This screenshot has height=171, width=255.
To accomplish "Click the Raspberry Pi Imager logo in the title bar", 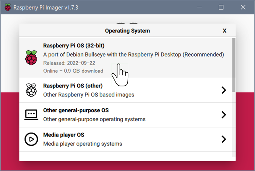I will pyautogui.click(x=8, y=7).
